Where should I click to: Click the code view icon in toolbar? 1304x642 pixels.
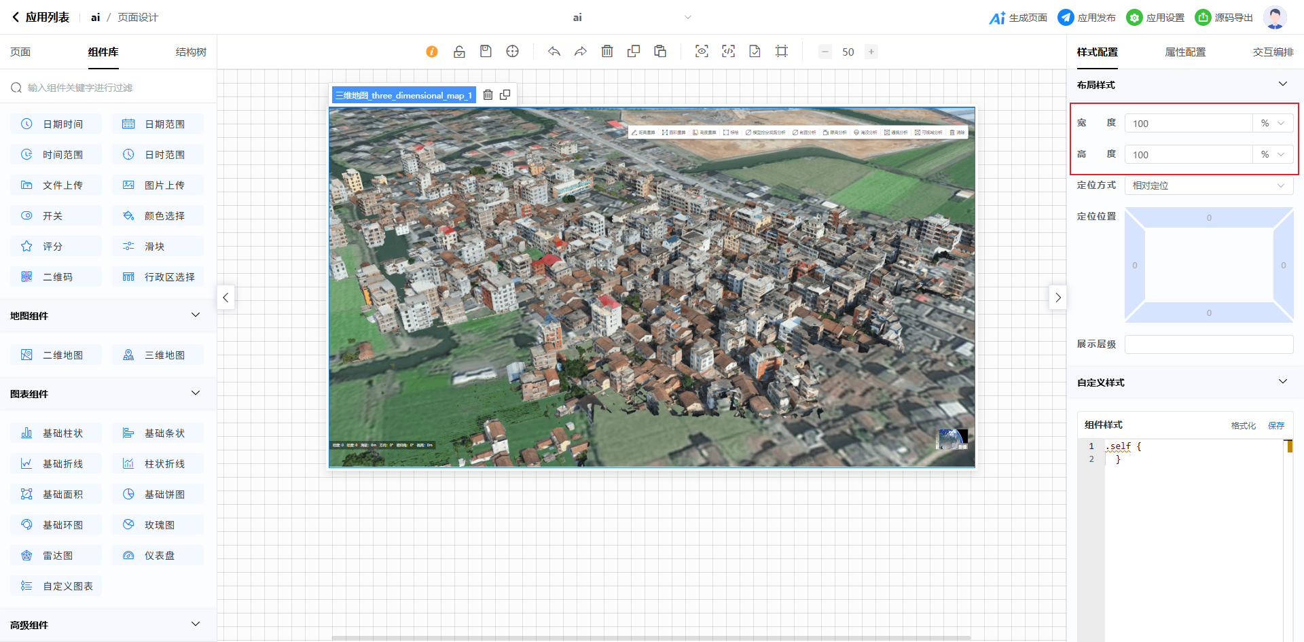(728, 52)
